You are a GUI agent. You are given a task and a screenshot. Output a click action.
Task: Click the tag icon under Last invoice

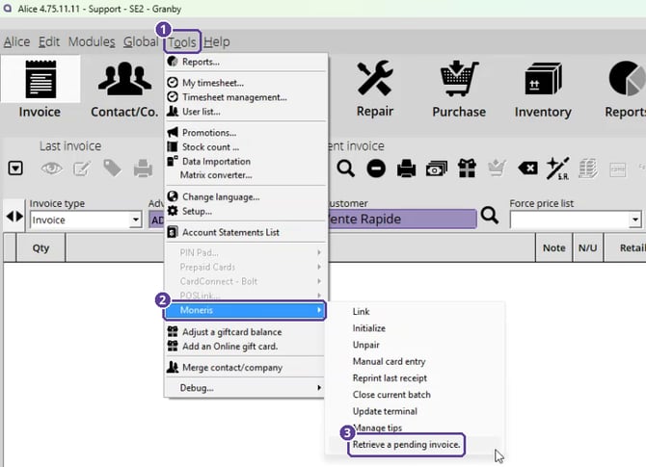112,168
